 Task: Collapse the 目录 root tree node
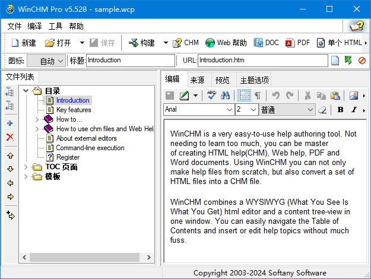point(26,91)
